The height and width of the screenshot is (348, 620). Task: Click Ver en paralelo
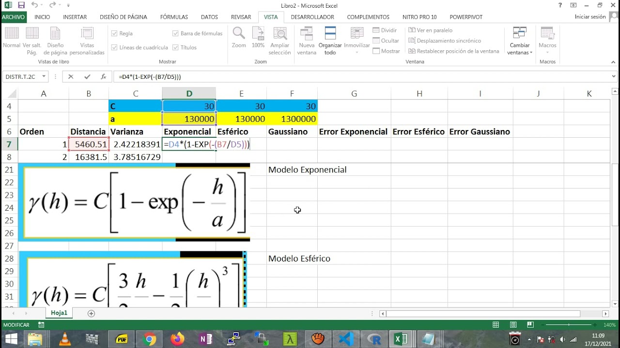pyautogui.click(x=431, y=30)
